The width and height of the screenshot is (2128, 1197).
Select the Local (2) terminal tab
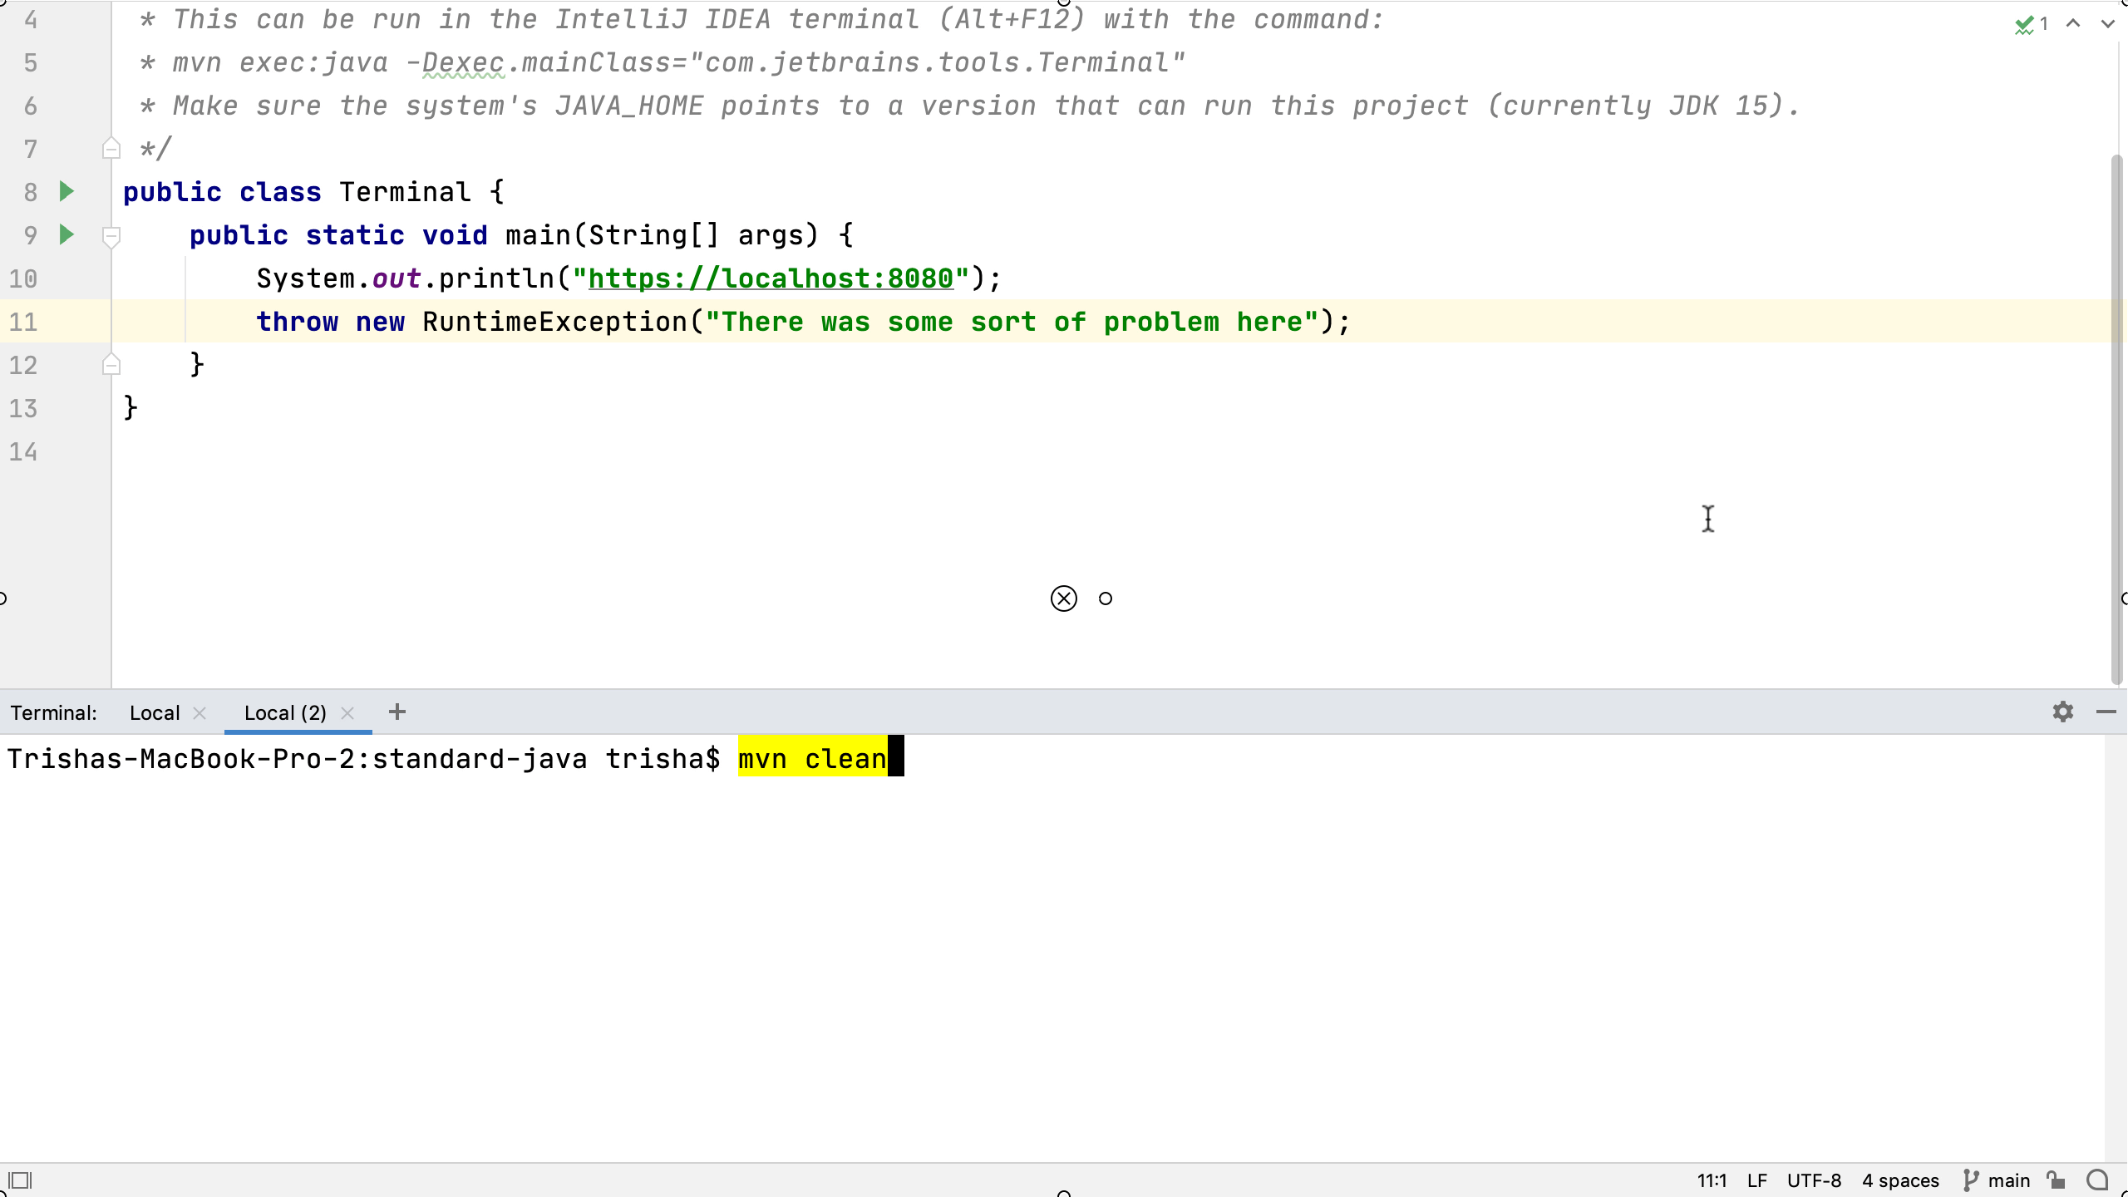tap(284, 713)
